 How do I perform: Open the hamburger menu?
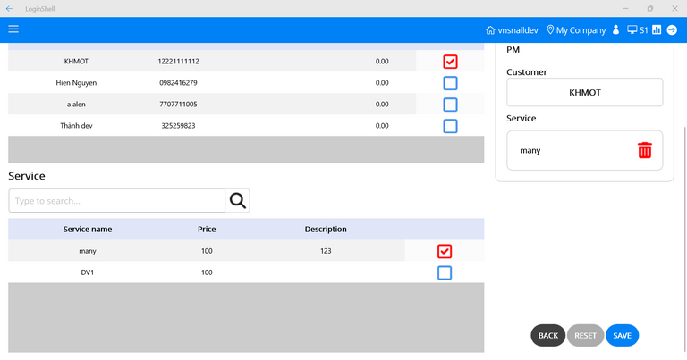pyautogui.click(x=13, y=29)
